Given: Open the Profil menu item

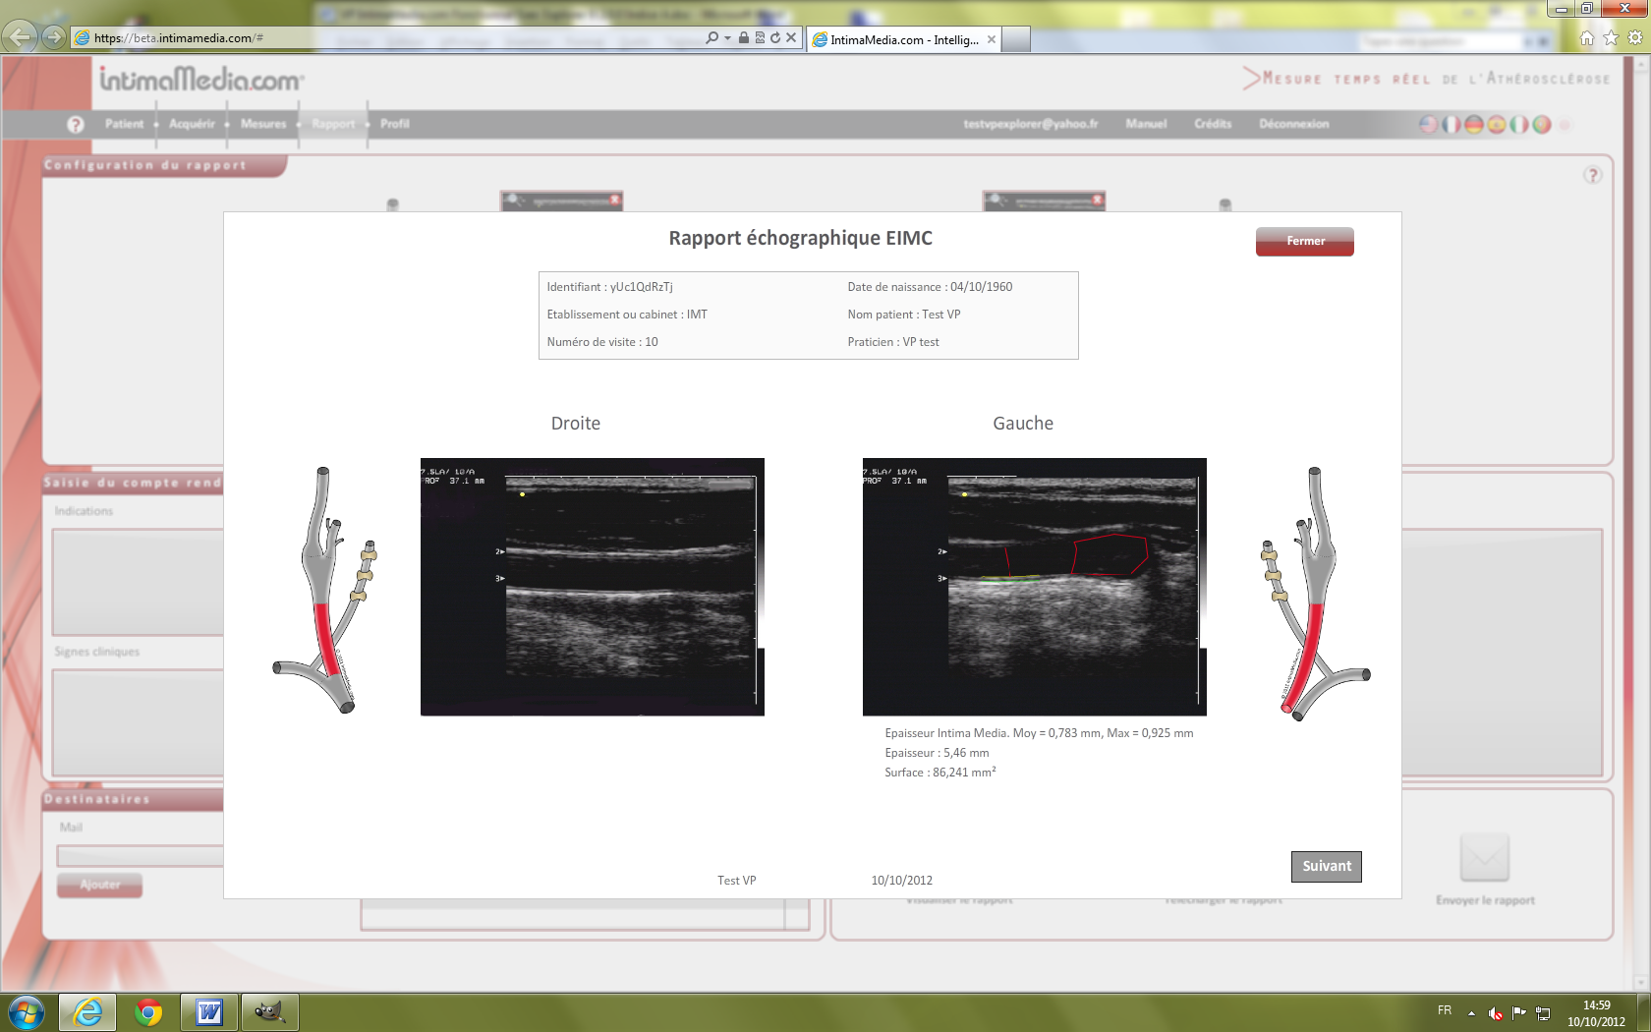Looking at the screenshot, I should pyautogui.click(x=394, y=124).
